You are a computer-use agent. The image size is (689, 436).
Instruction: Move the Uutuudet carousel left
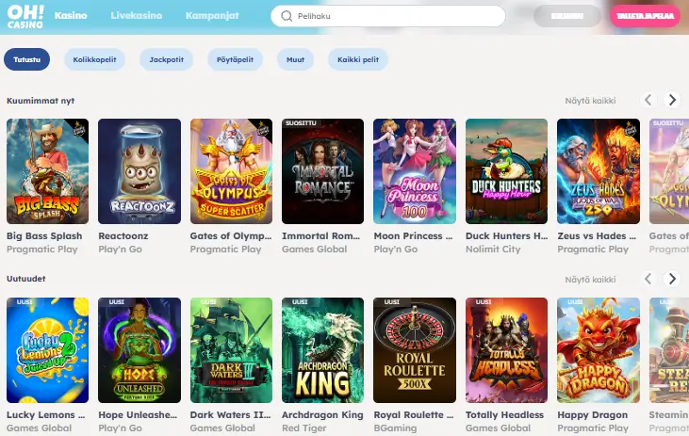click(648, 279)
